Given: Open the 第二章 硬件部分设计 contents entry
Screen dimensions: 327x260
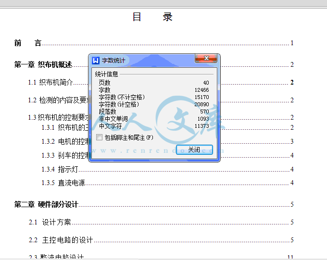Looking at the screenshot, I should click(154, 204).
